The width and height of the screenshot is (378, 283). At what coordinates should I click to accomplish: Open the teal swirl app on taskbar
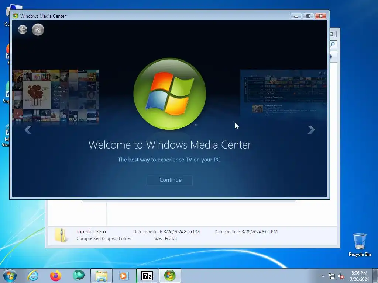pos(79,276)
